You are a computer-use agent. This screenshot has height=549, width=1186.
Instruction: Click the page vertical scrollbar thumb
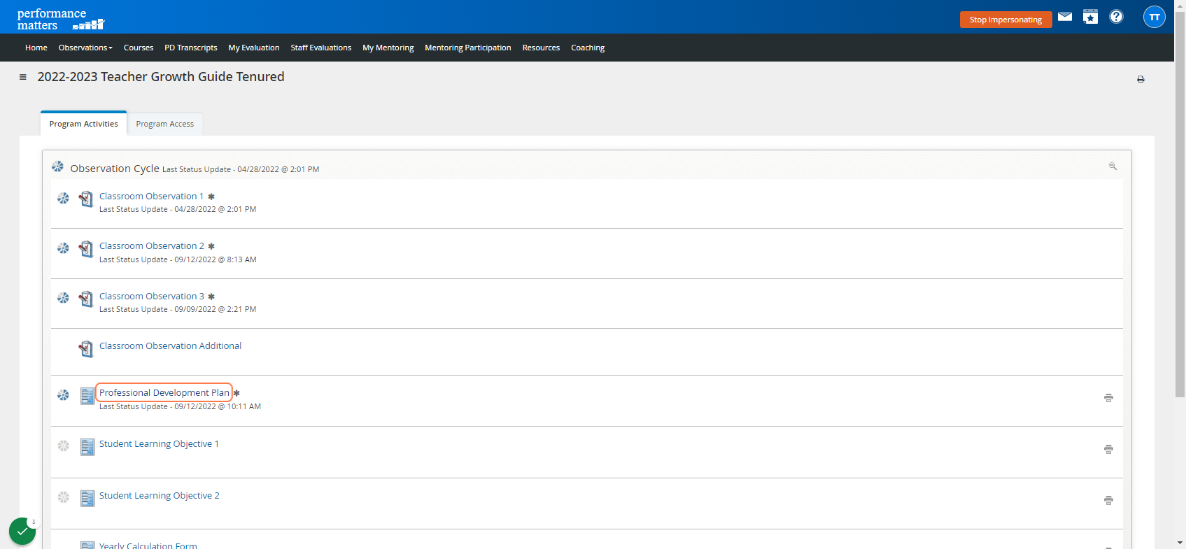pos(1180,203)
